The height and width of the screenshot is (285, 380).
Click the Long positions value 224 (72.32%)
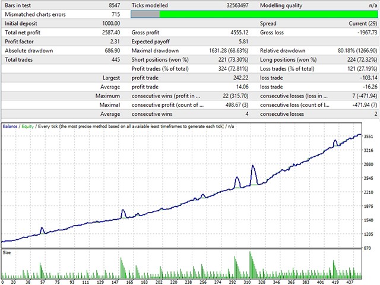362,59
